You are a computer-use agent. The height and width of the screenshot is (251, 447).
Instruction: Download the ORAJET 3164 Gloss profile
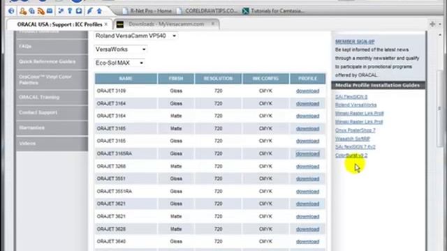tap(307, 104)
